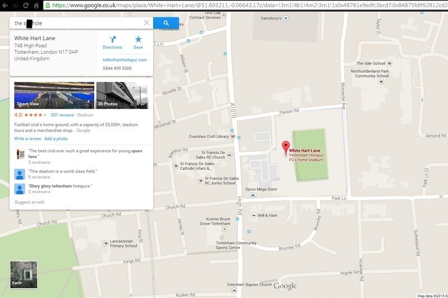Screen dimensions: 448x298
Task: Select the Tottenham Community Sports Centre marker
Action: 221,237
